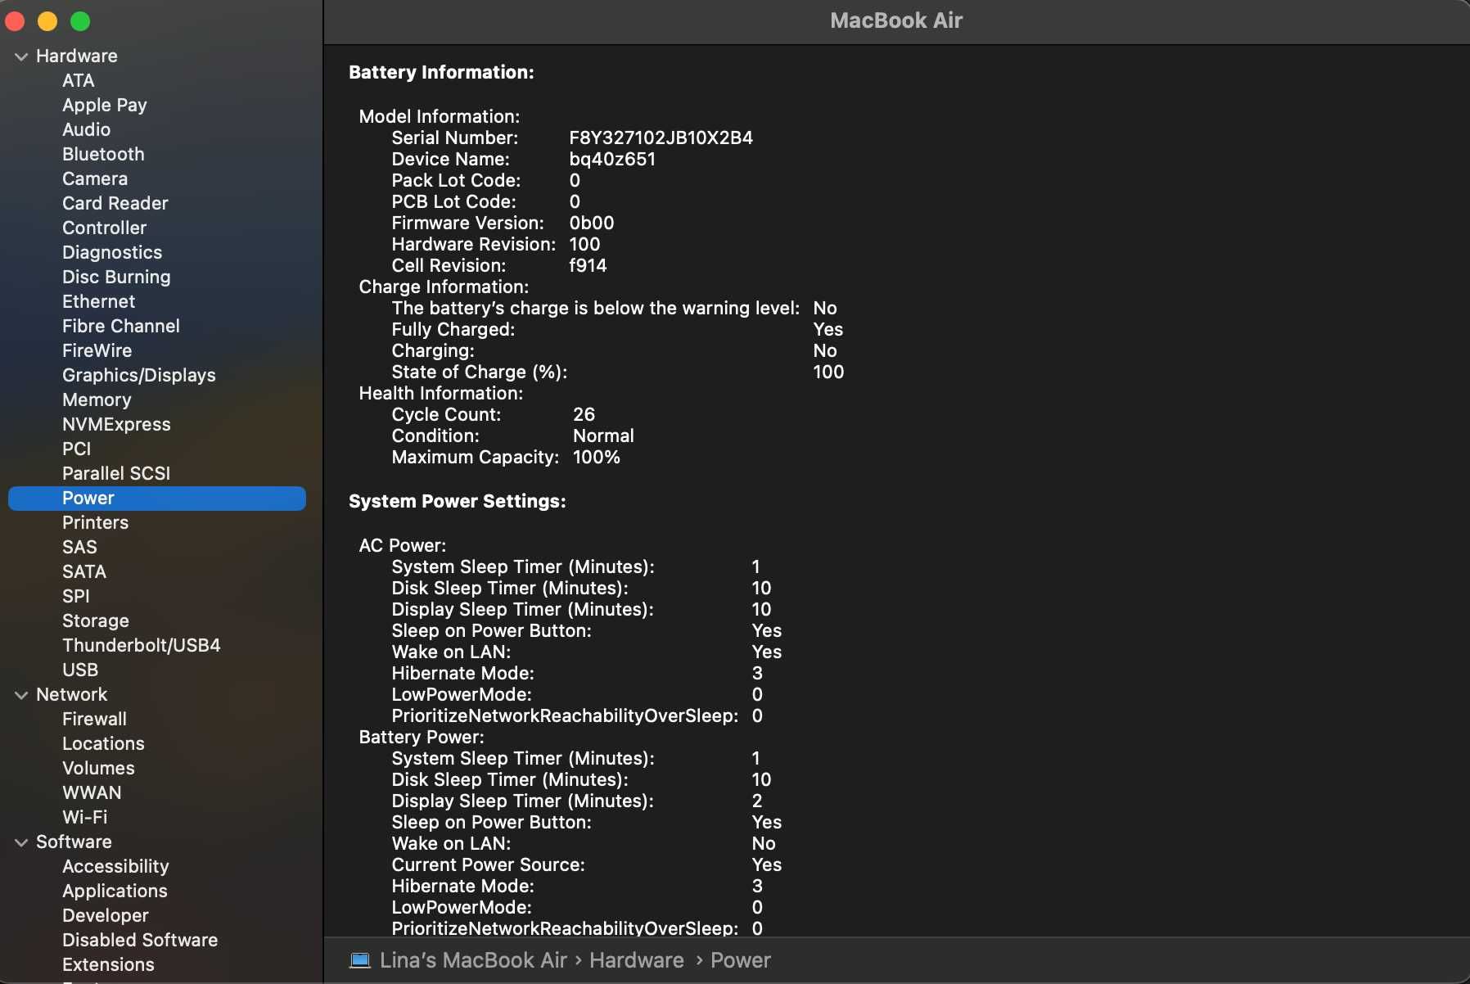Select Volumes under Network
The image size is (1470, 984).
tap(98, 768)
